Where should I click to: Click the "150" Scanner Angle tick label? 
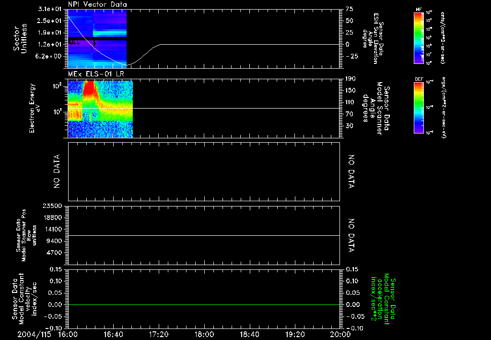click(x=351, y=91)
